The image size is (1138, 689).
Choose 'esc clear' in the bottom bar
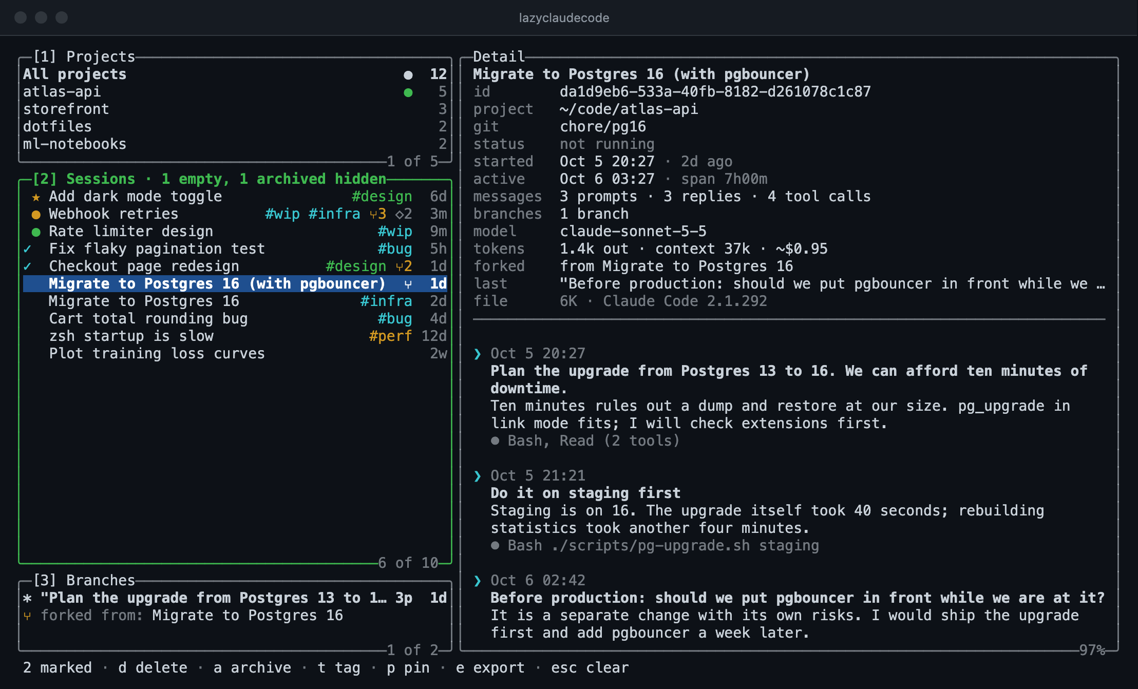590,667
